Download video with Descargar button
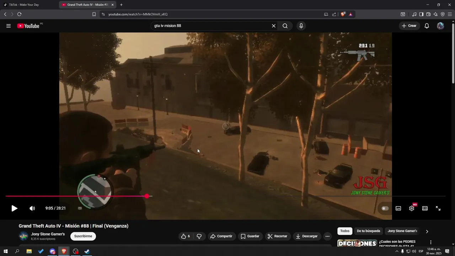Viewport: 455px width, 256px height. pyautogui.click(x=307, y=236)
